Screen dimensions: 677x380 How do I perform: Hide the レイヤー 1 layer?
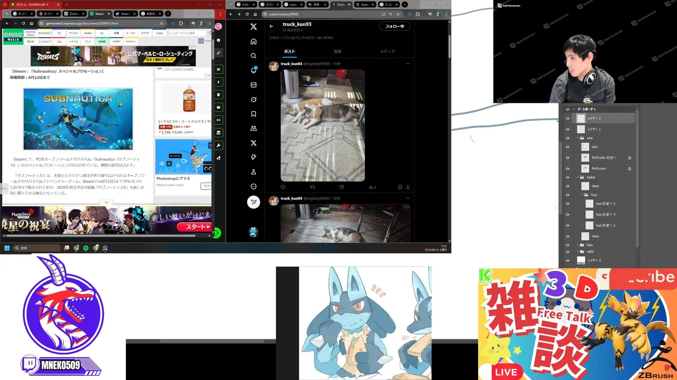568,129
